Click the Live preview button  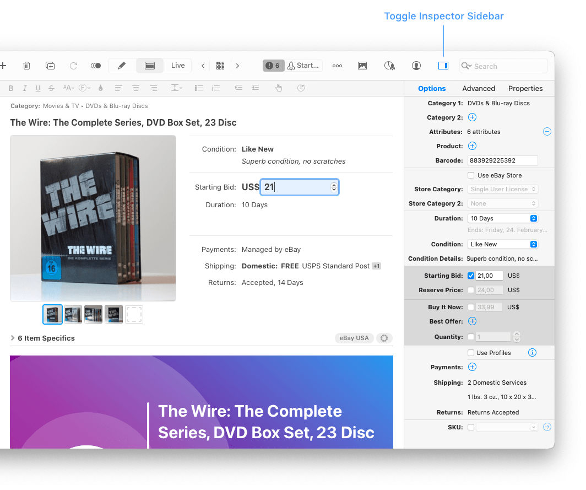click(178, 66)
